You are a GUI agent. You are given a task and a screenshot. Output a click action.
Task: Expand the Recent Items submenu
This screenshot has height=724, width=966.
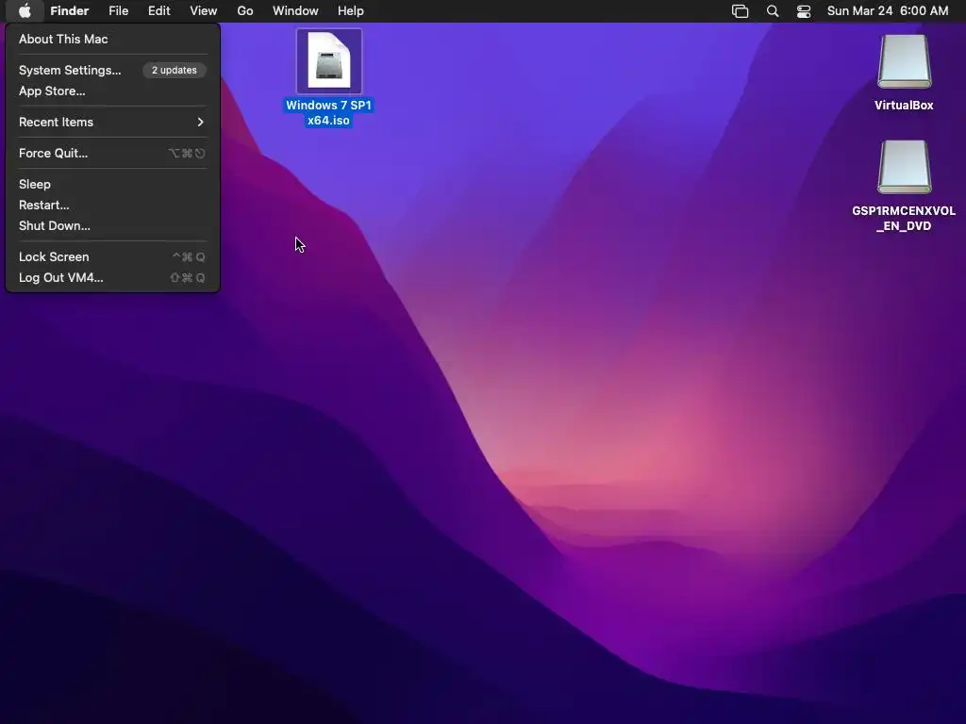pos(113,122)
